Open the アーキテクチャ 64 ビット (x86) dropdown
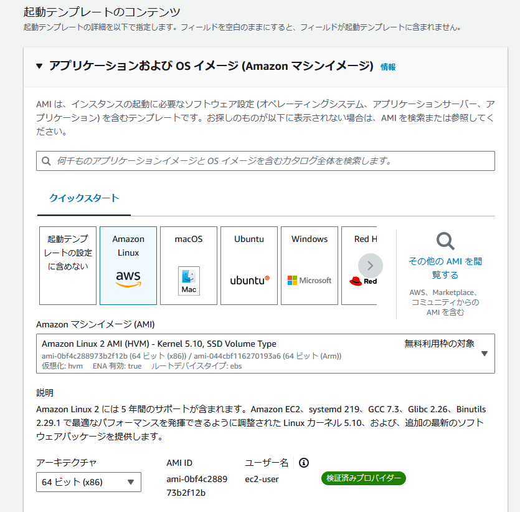The image size is (520, 512). coord(88,482)
